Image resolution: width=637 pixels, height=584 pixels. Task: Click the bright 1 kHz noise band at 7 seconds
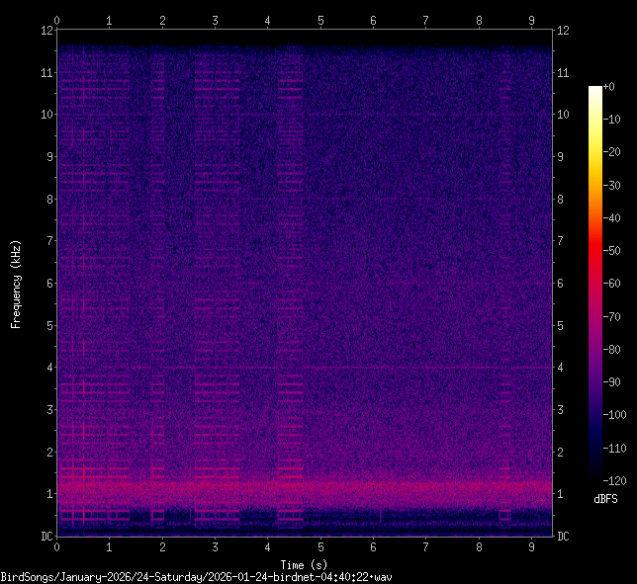(425, 487)
